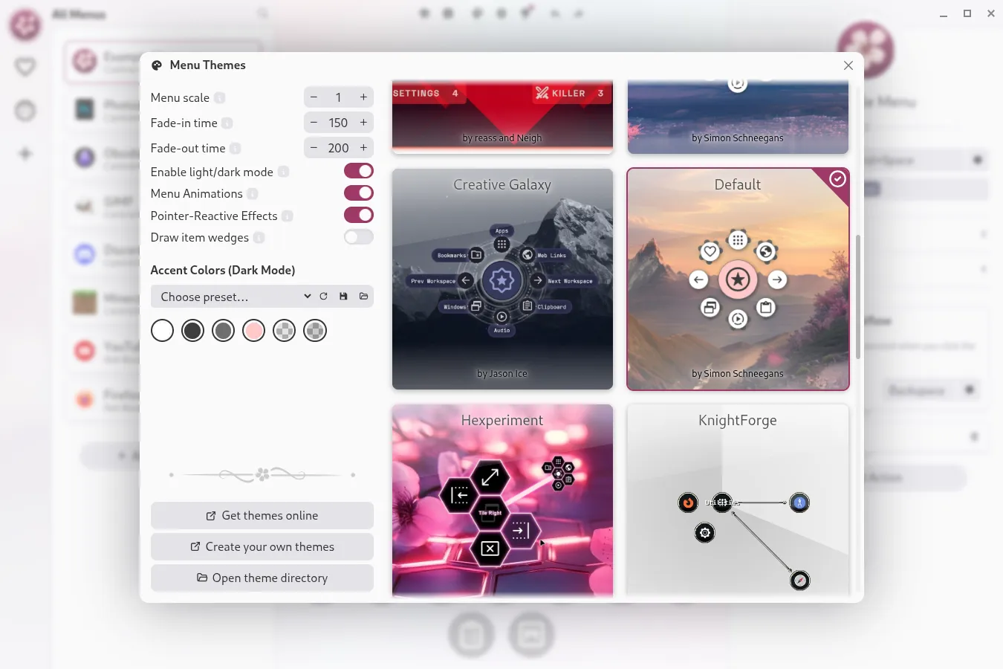
Task: Click Create your own themes button
Action: (x=262, y=547)
